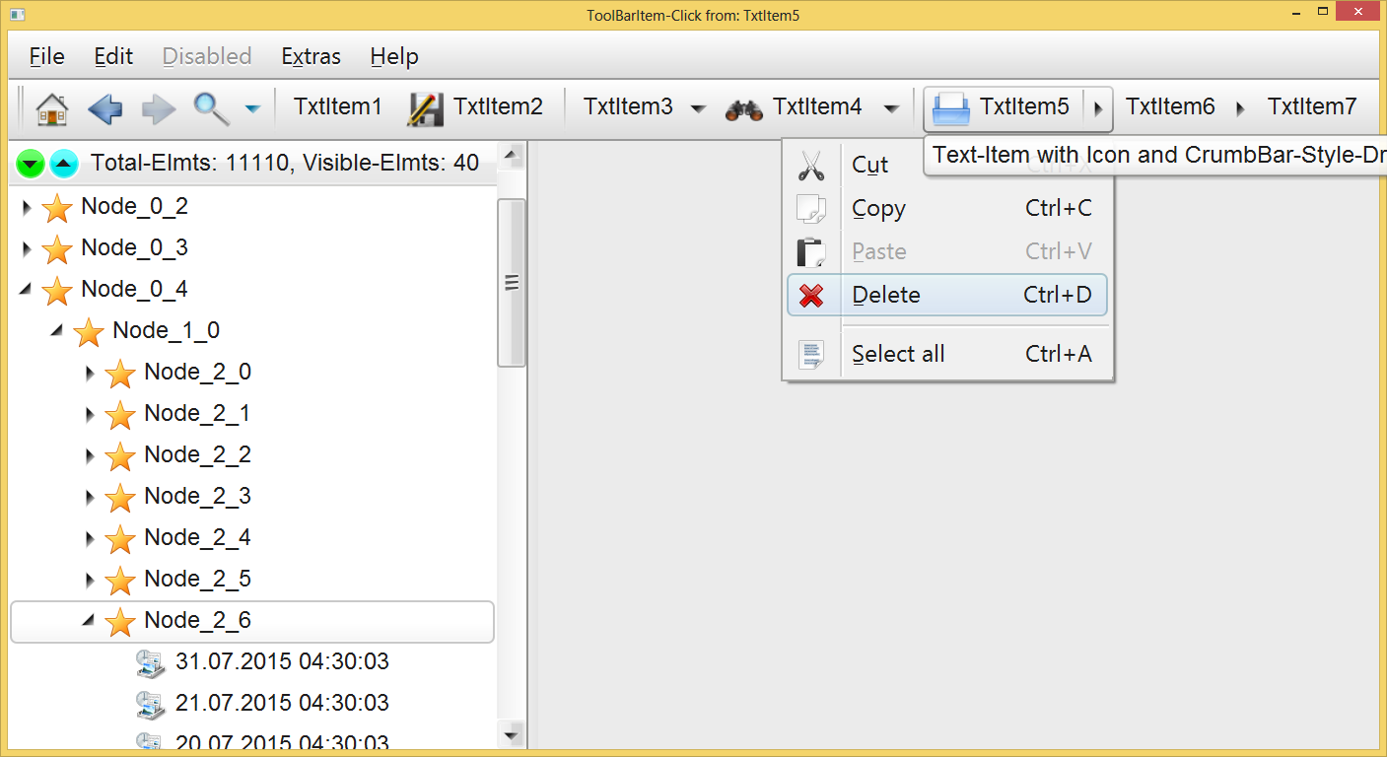Viewport: 1387px width, 757px height.
Task: Click the binoculars icon beside TxtItem4
Action: (x=743, y=108)
